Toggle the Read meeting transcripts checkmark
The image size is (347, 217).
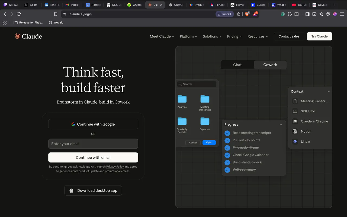click(x=227, y=133)
